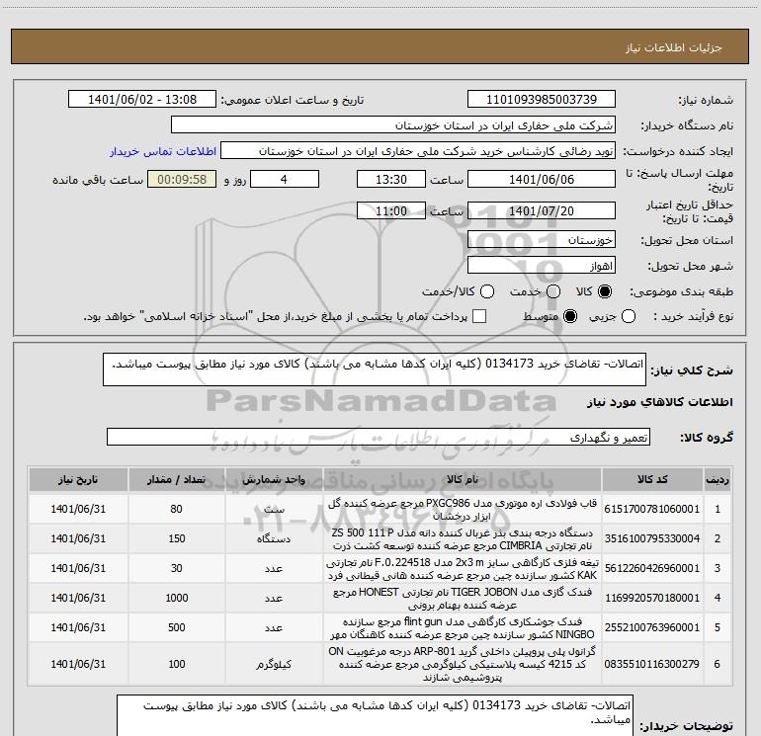The width and height of the screenshot is (761, 736).
Task: Click the اطلاعات کالاهای مورد نیاز section title
Action: coord(659,402)
